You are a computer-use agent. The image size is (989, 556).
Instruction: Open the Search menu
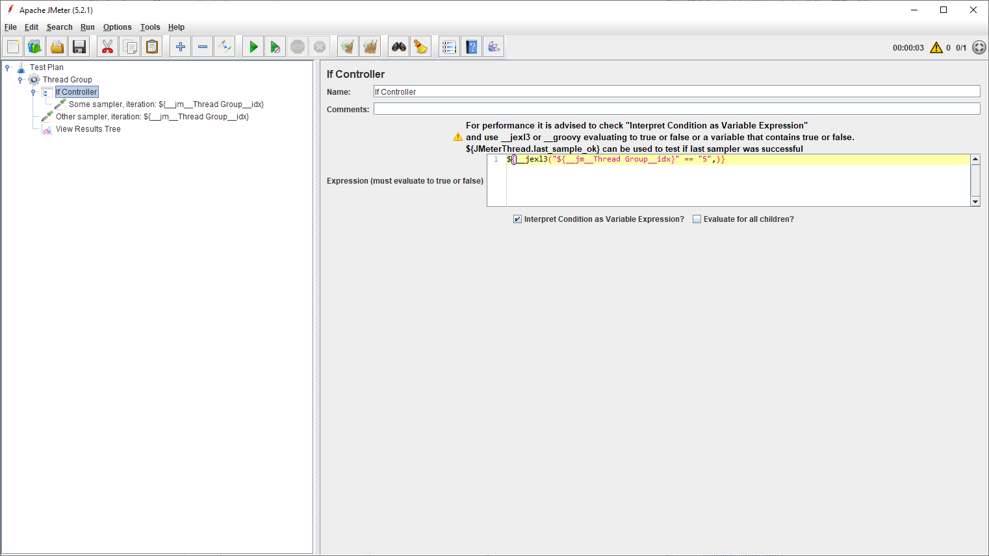point(59,27)
